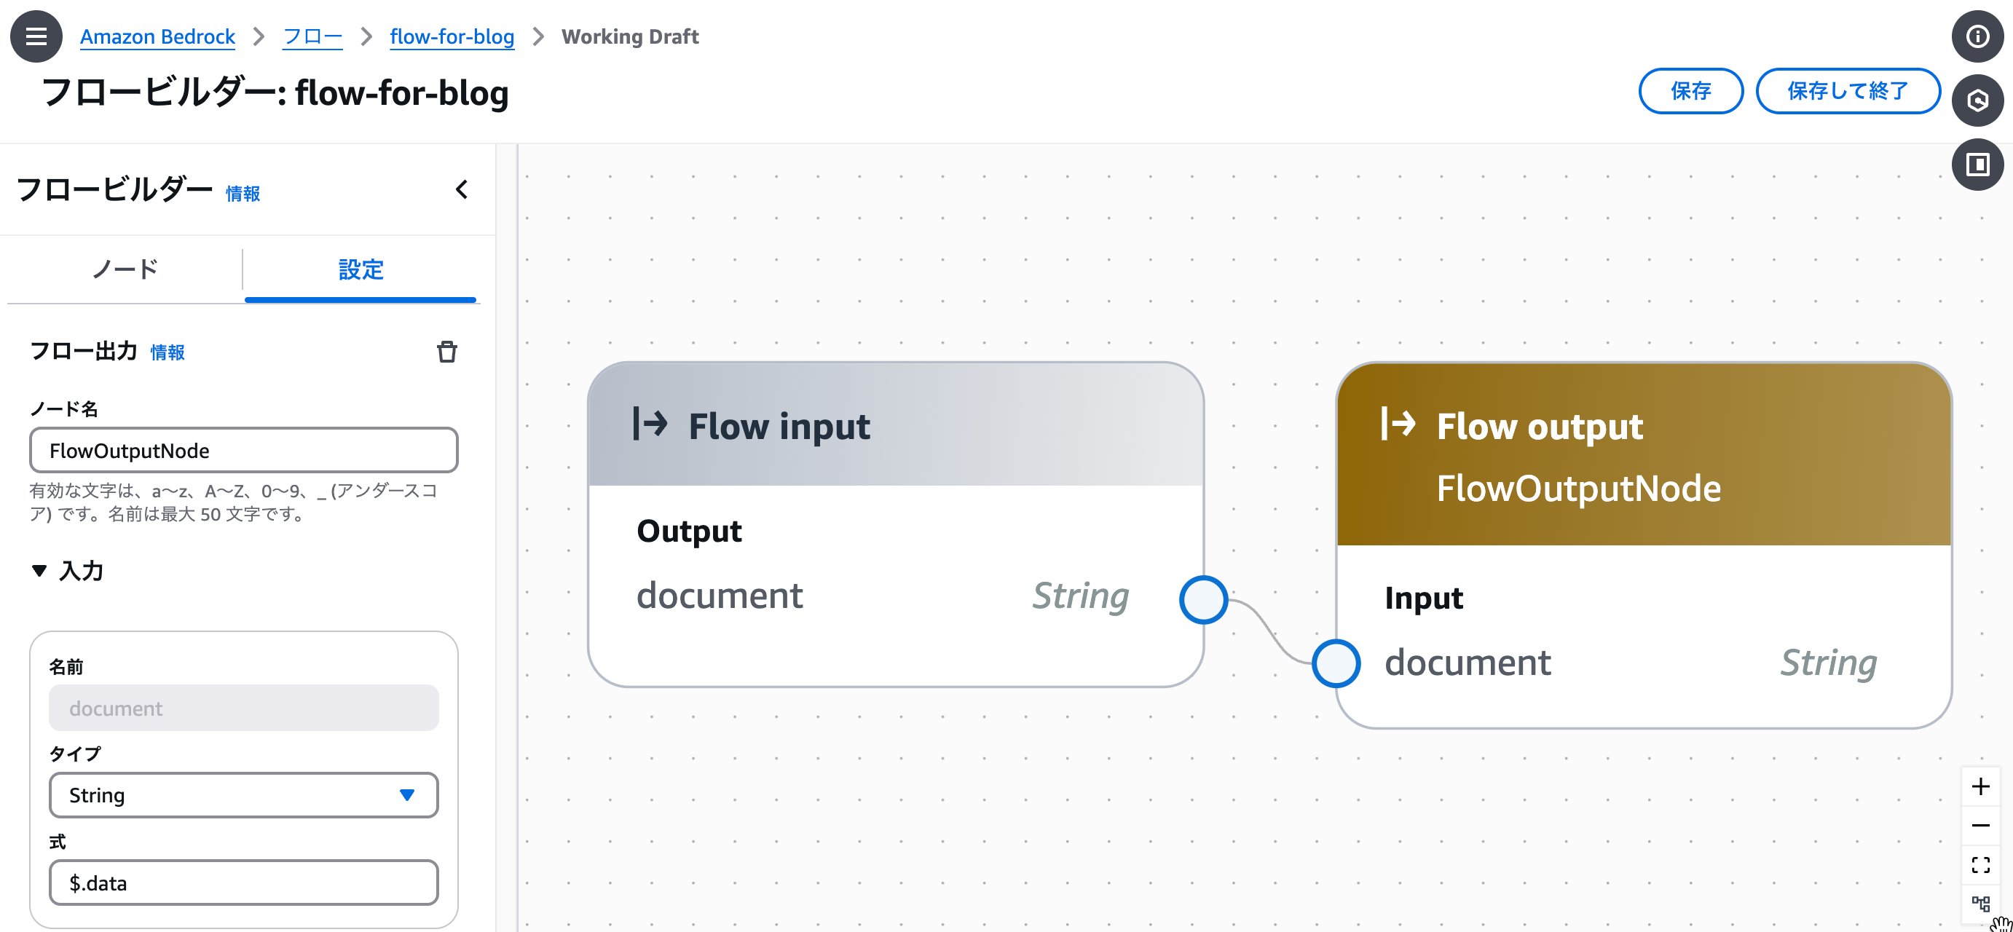Image resolution: width=2013 pixels, height=932 pixels.
Task: Click document label in Flow input node
Action: point(719,596)
